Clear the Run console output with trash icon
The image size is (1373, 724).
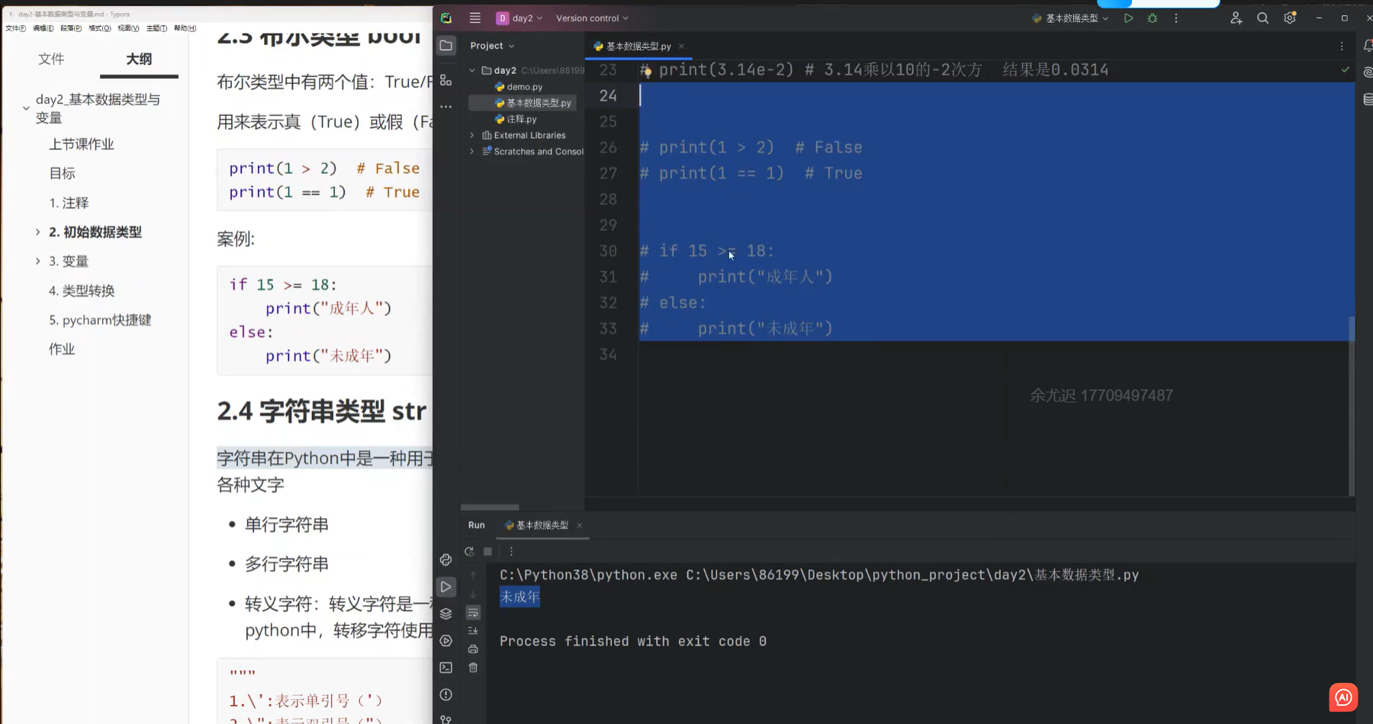click(473, 668)
